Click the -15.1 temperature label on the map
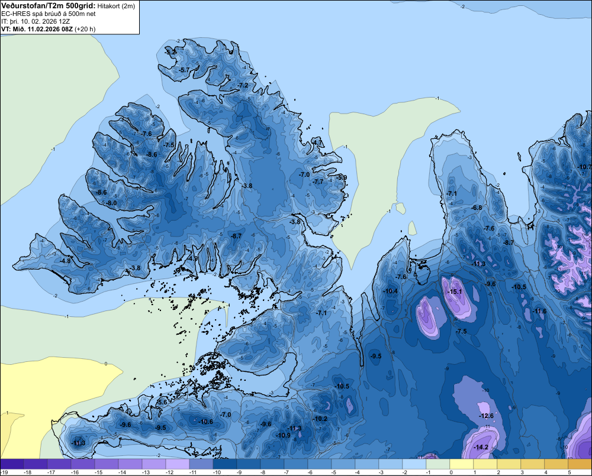 pyautogui.click(x=455, y=292)
